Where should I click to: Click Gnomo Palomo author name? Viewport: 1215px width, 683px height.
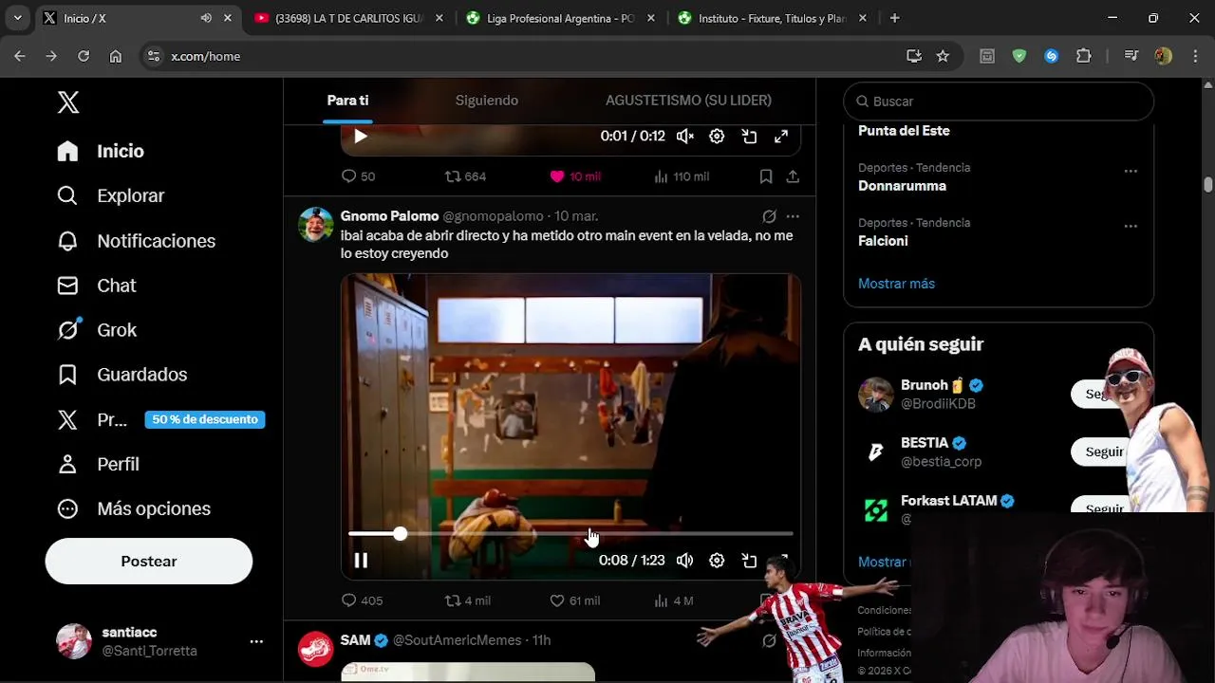point(389,216)
